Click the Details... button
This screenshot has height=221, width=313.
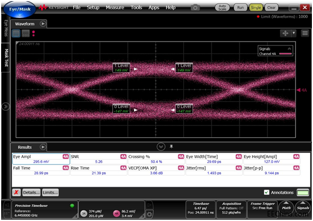click(31, 192)
